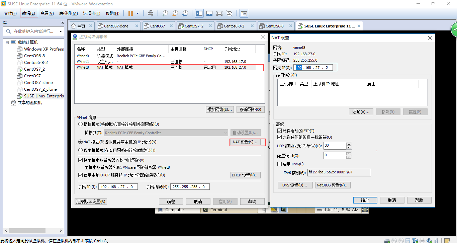The image size is (457, 243).
Task: Close the library panel with its X
Action: (x=63, y=23)
